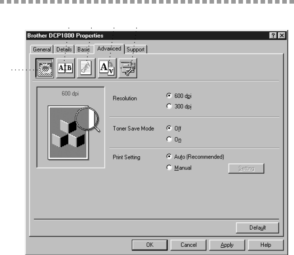Screen dimensions: 294x255
Task: Open the Duplex Printing A|B icon
Action: coord(65,68)
